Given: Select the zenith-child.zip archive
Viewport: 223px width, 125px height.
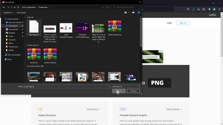Looking at the screenshot, I should click(x=50, y=56).
